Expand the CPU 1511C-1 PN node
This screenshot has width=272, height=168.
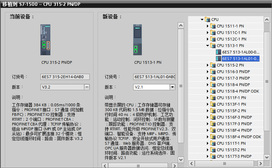[208, 33]
